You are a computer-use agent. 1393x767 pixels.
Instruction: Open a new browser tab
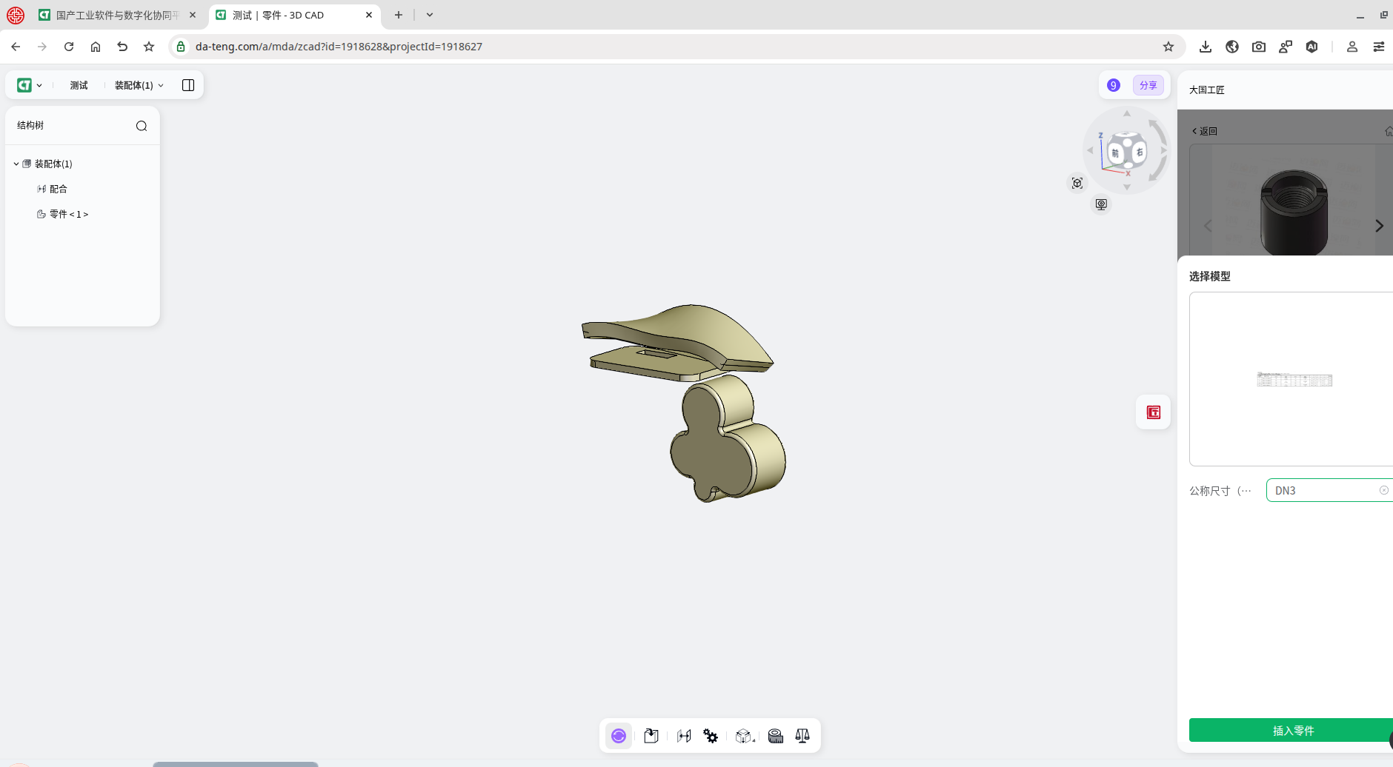[399, 15]
